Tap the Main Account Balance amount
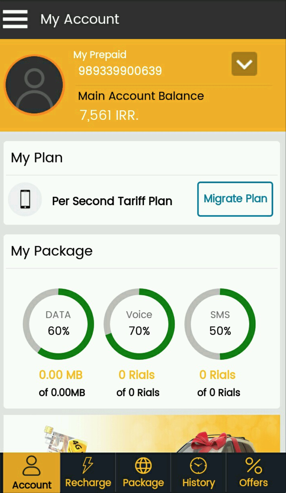This screenshot has height=493, width=286. tap(109, 115)
